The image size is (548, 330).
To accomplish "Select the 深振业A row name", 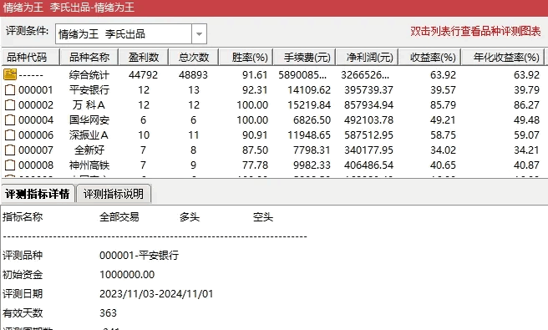I will tap(89, 135).
